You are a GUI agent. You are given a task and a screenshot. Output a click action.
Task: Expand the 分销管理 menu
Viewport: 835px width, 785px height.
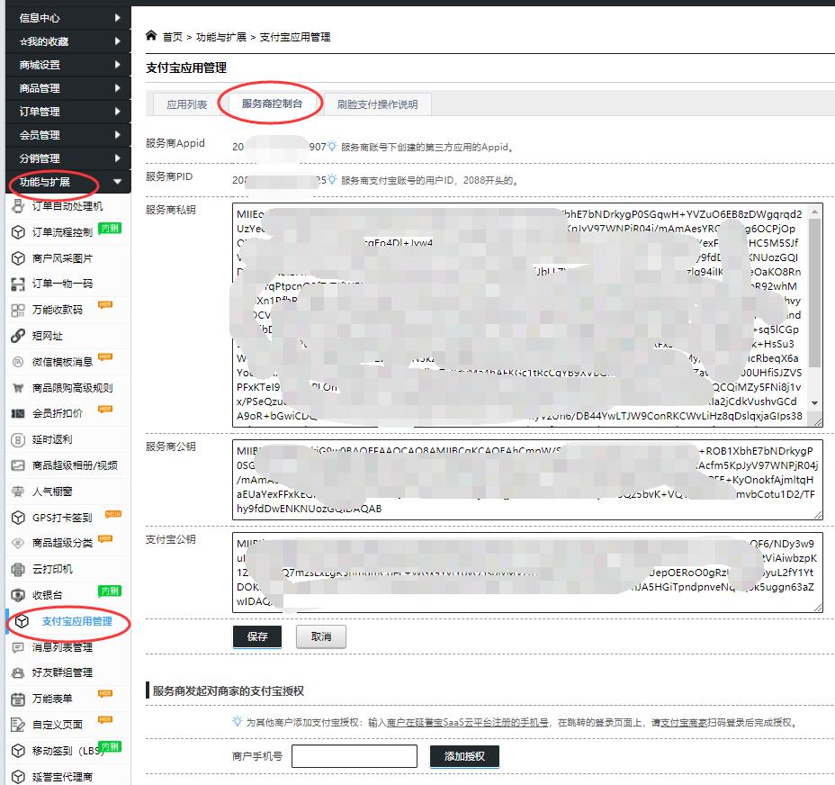pos(68,158)
